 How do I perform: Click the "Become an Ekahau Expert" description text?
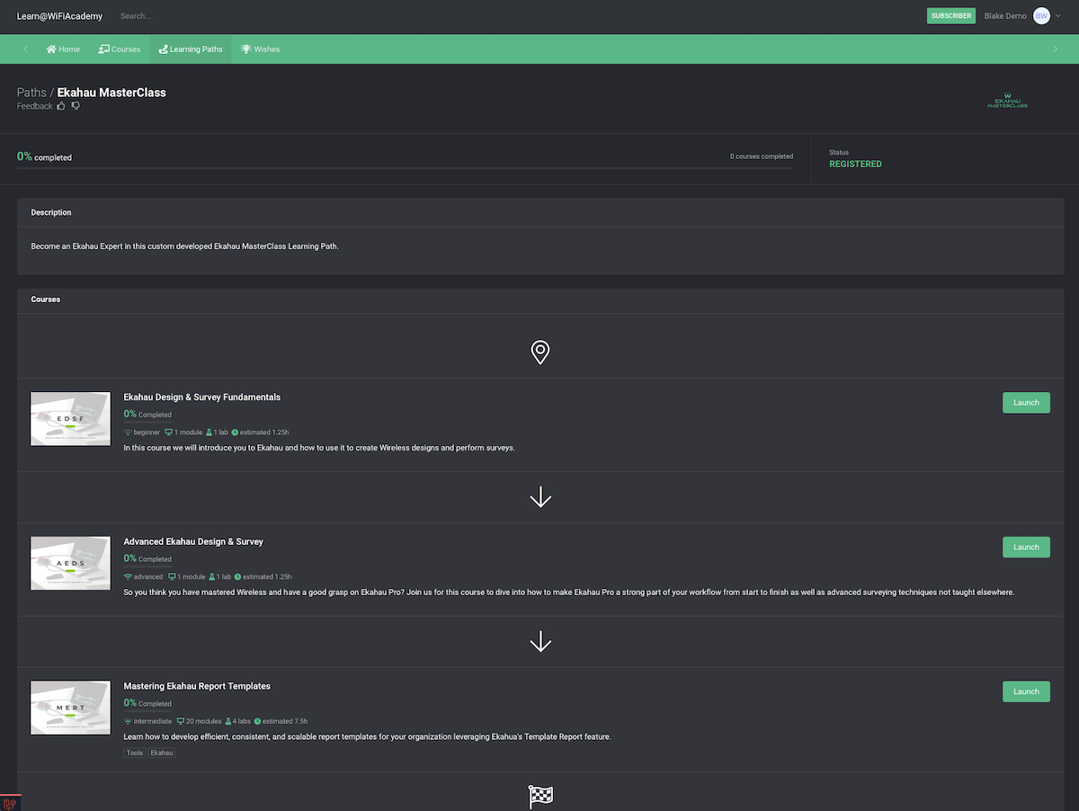(x=184, y=246)
